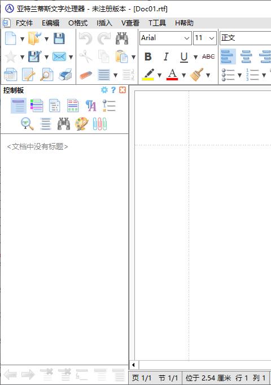Click 页 1/1 in status bar
The width and height of the screenshot is (271, 385).
pos(142,378)
